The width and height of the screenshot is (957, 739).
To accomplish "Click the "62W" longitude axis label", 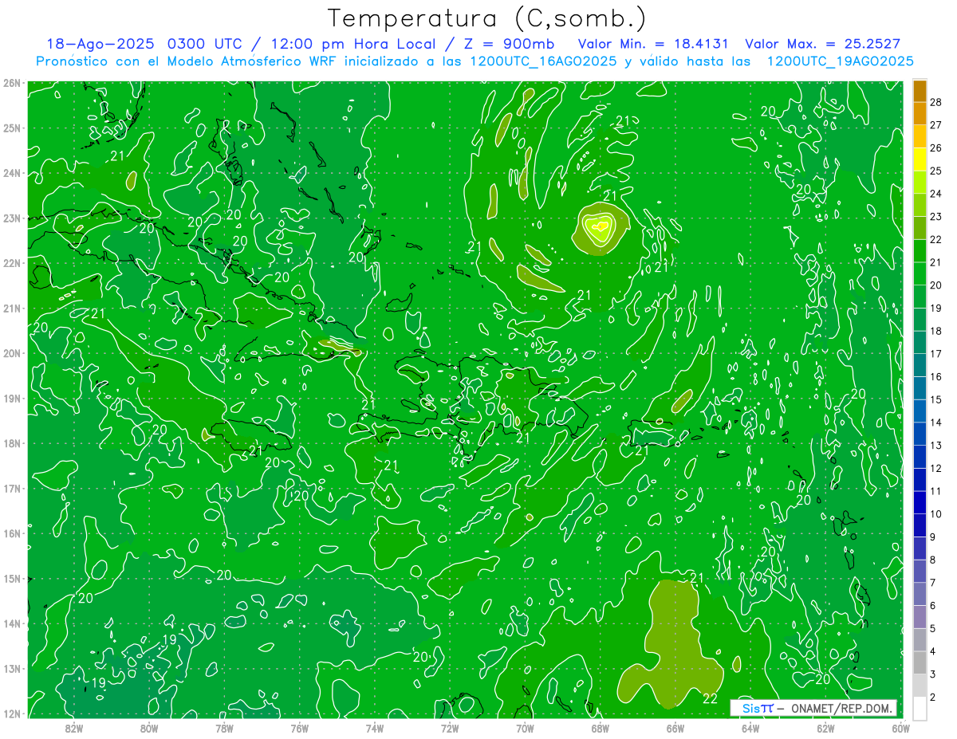I will [825, 728].
